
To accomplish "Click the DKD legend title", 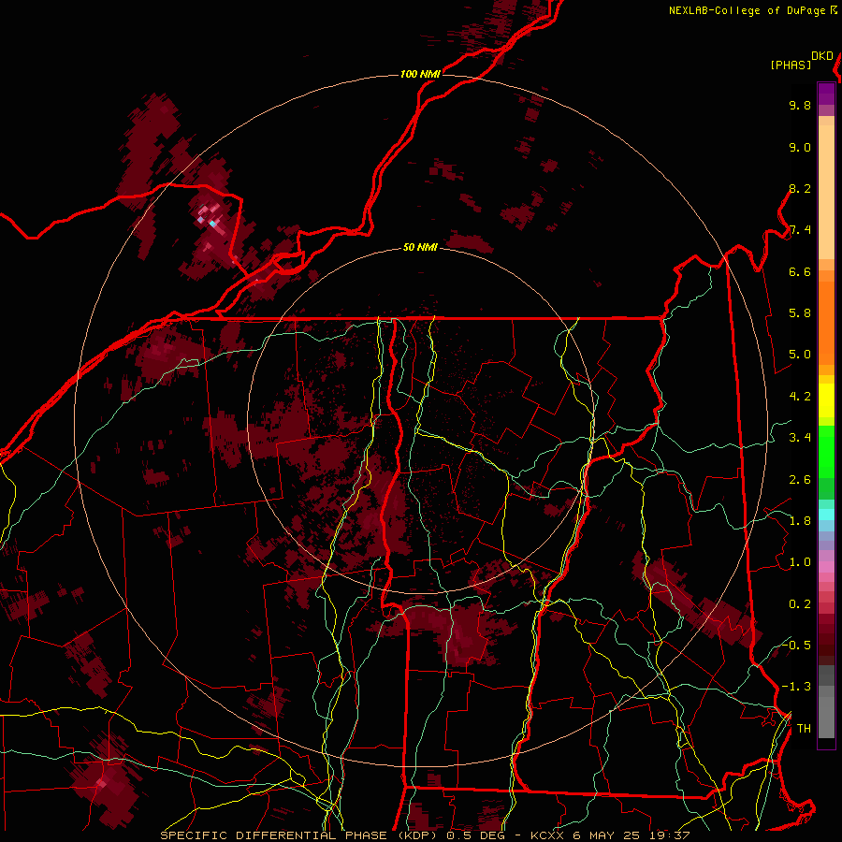I will click(821, 56).
